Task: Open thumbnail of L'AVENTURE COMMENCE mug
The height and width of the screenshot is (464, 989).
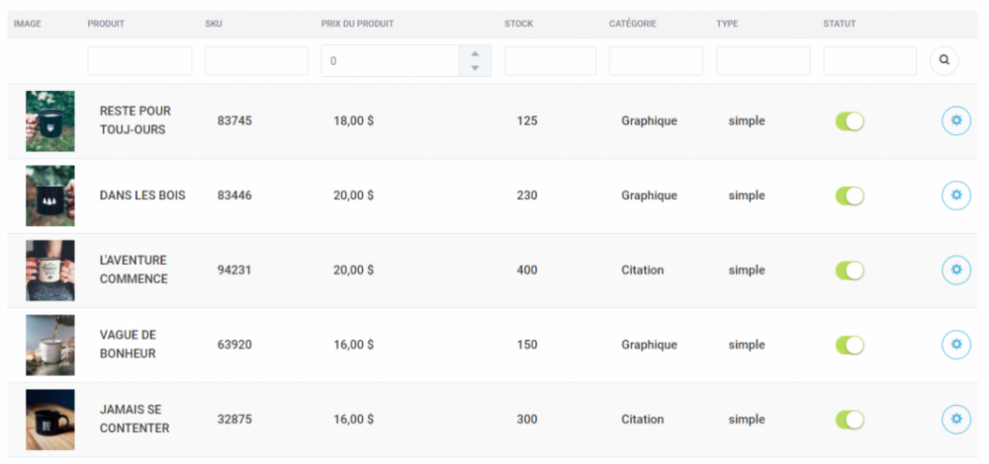Action: (50, 271)
